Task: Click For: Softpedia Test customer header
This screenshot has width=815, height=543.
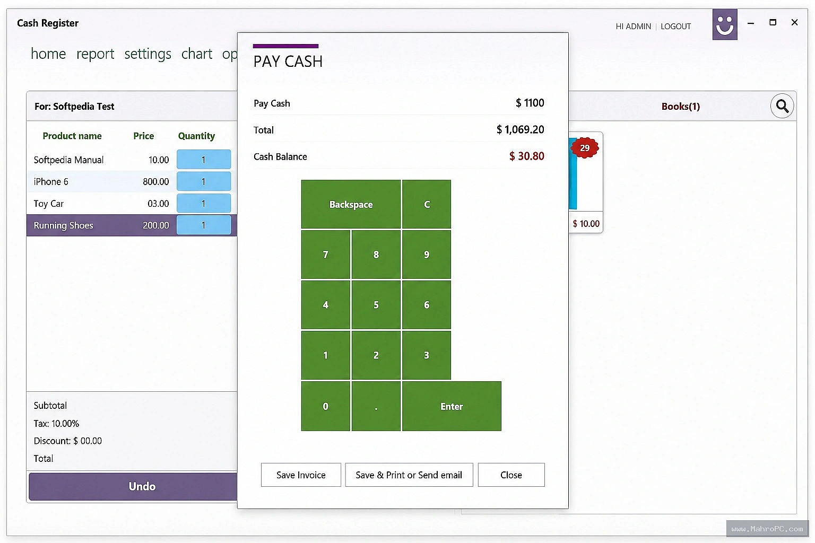Action: click(74, 107)
